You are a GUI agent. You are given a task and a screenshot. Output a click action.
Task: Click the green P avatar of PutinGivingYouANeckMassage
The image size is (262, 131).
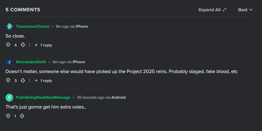(9, 98)
